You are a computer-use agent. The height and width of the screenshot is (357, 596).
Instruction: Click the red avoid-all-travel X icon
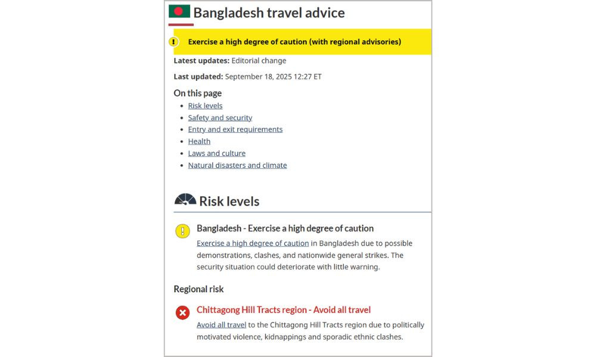[182, 312]
